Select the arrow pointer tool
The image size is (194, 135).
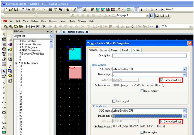[4, 72]
